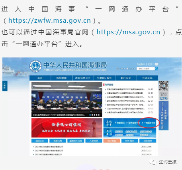Screen dimensions: 182x170
Task: Click the QR code on right sidebar
Action: [164, 86]
